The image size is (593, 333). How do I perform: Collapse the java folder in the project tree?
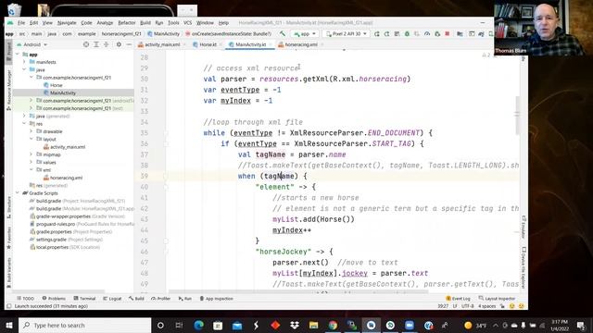click(24, 70)
